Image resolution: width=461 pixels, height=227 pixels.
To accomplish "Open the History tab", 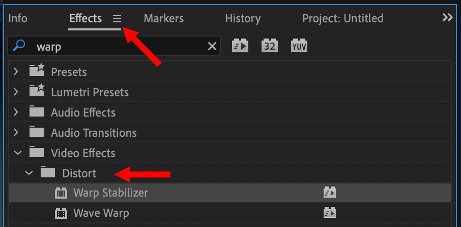I will [x=242, y=19].
